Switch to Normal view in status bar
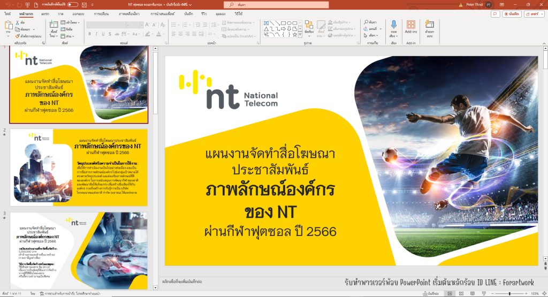 450,293
